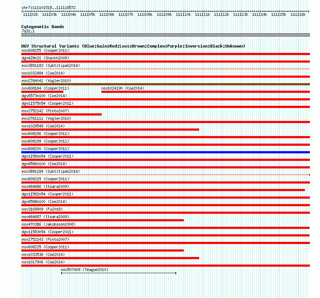Click the ruler's left end arrow
The image size is (320, 298).
[22, 11]
